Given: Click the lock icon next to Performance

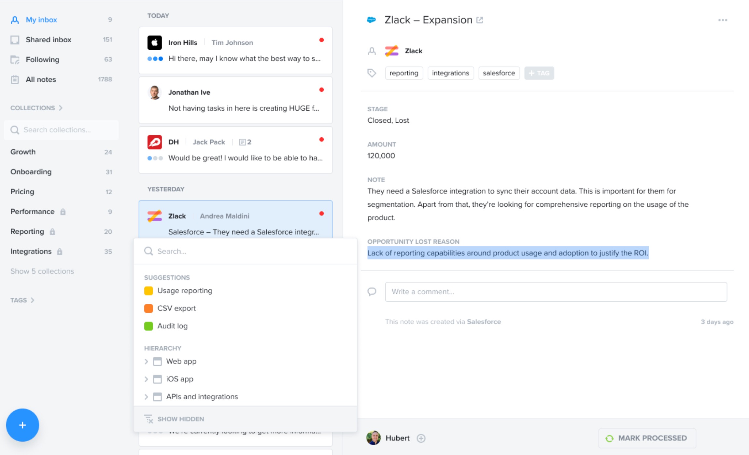Looking at the screenshot, I should (x=63, y=212).
